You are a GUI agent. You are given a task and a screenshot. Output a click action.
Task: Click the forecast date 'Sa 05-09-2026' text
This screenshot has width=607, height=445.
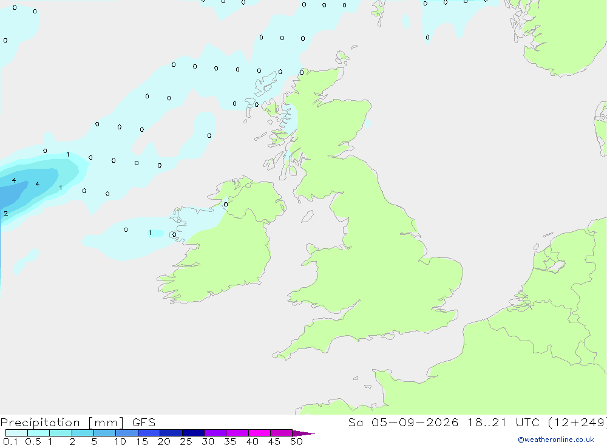pos(403,422)
